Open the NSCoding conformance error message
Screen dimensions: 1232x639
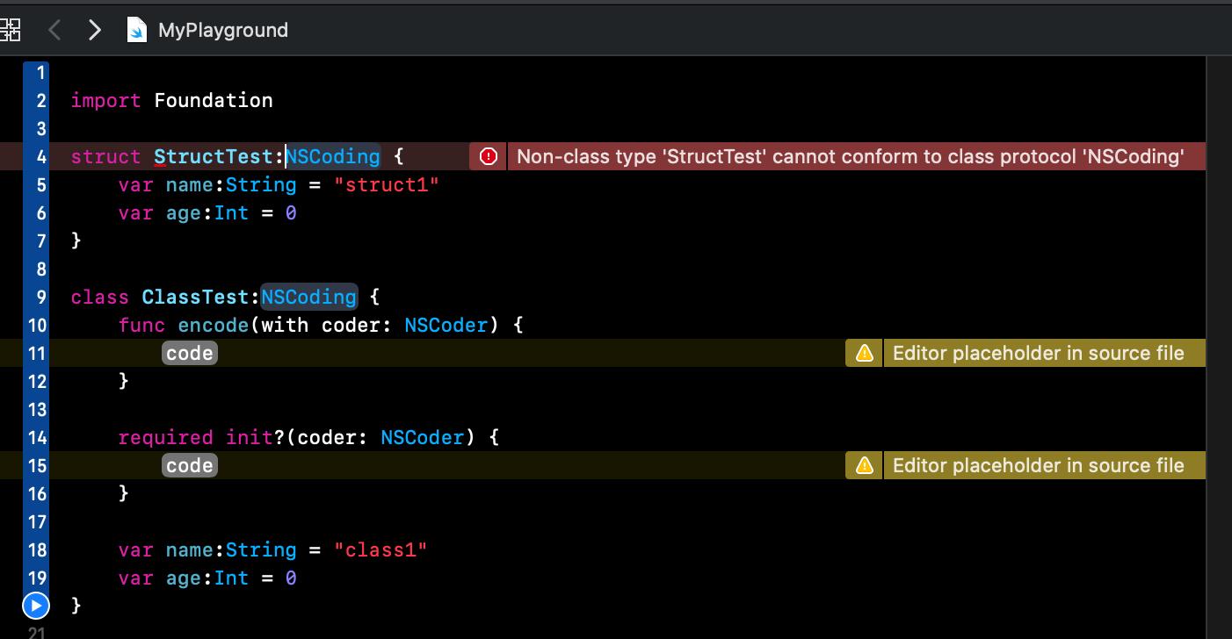tap(851, 156)
